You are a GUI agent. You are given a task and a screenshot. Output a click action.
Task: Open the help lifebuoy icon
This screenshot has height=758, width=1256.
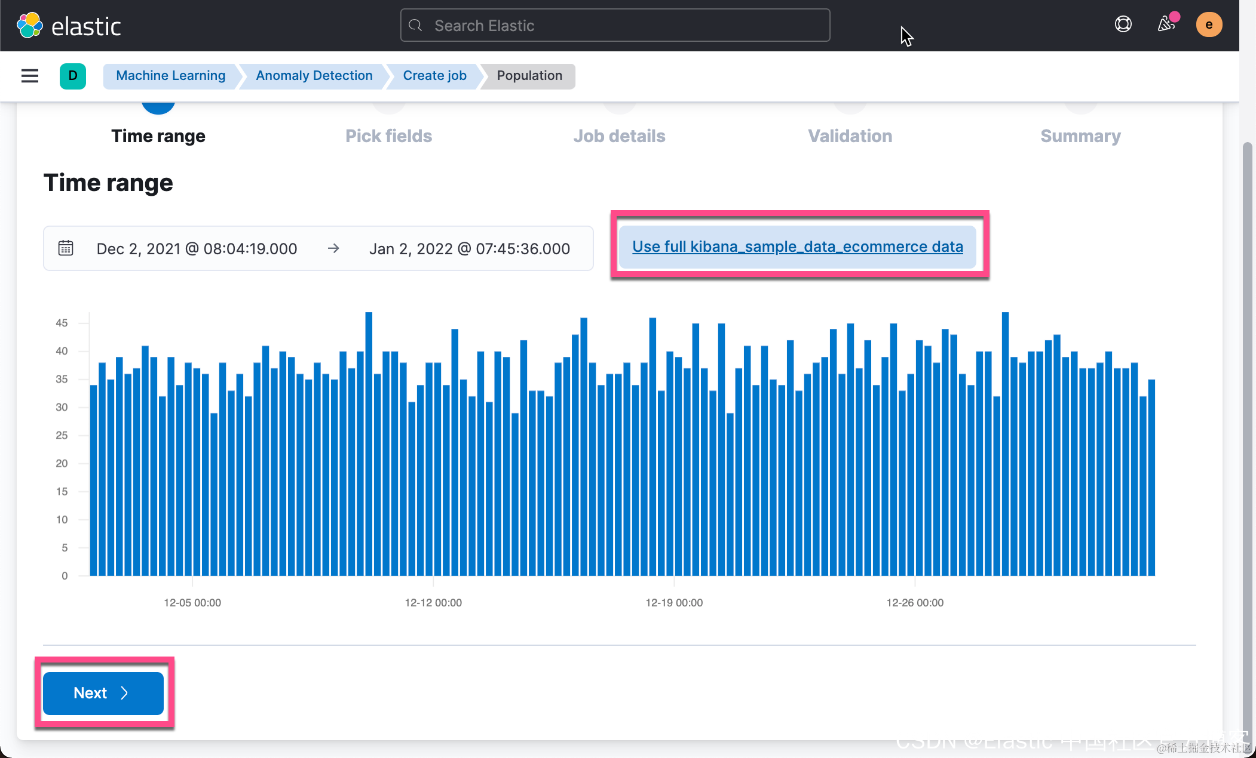(x=1123, y=24)
